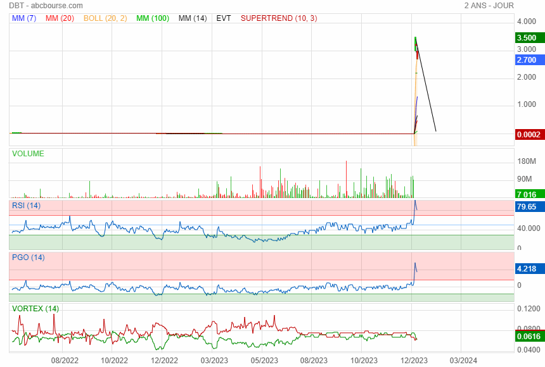Click the MM (20) legend label
The height and width of the screenshot is (367, 545).
(x=60, y=18)
